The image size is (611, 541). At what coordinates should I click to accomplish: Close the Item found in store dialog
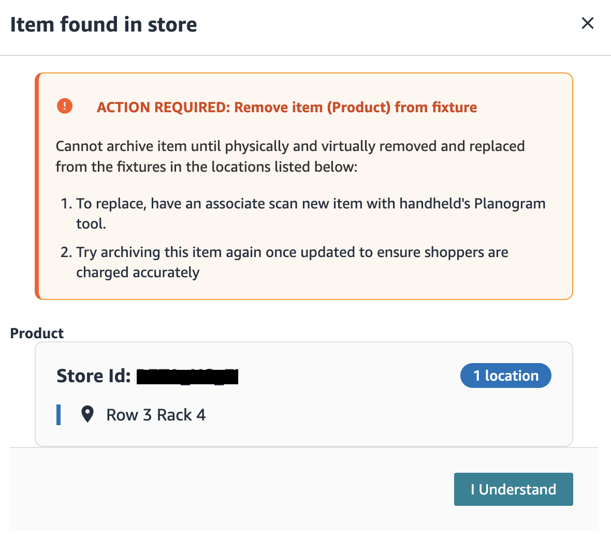(x=587, y=23)
